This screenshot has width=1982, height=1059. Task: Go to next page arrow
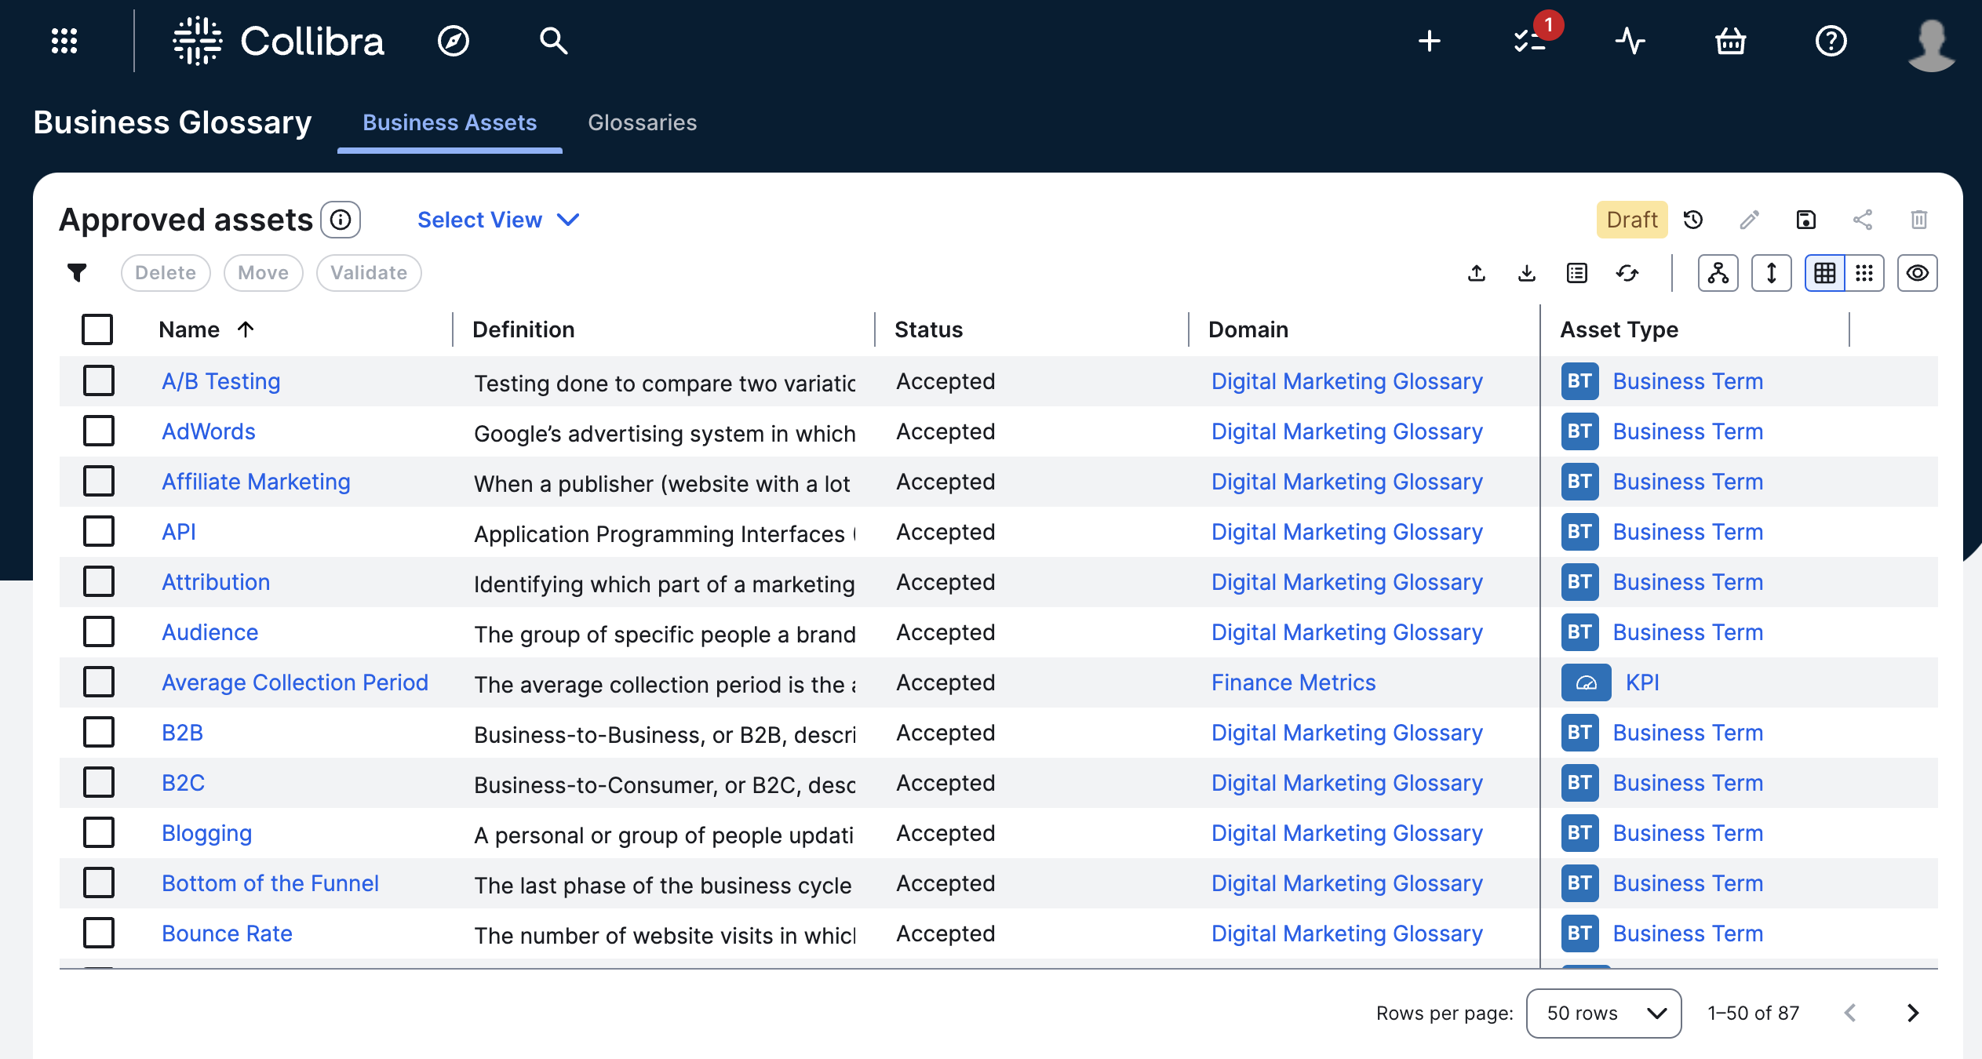click(x=1913, y=1014)
